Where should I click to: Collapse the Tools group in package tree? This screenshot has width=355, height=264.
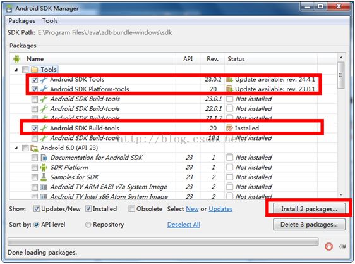pos(16,70)
